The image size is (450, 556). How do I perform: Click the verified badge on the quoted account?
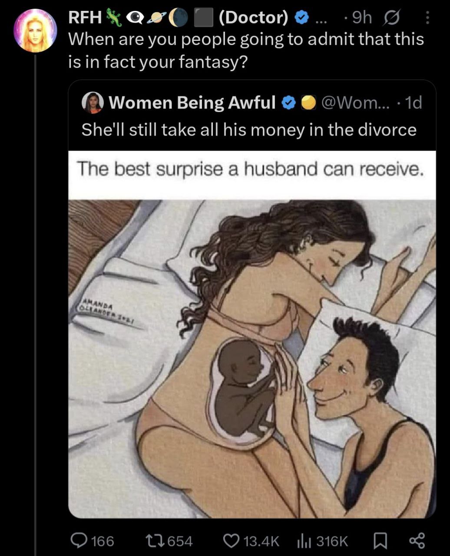click(x=288, y=103)
